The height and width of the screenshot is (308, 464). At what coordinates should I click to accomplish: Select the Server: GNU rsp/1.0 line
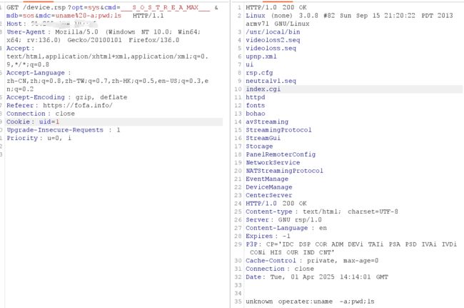pos(283,220)
